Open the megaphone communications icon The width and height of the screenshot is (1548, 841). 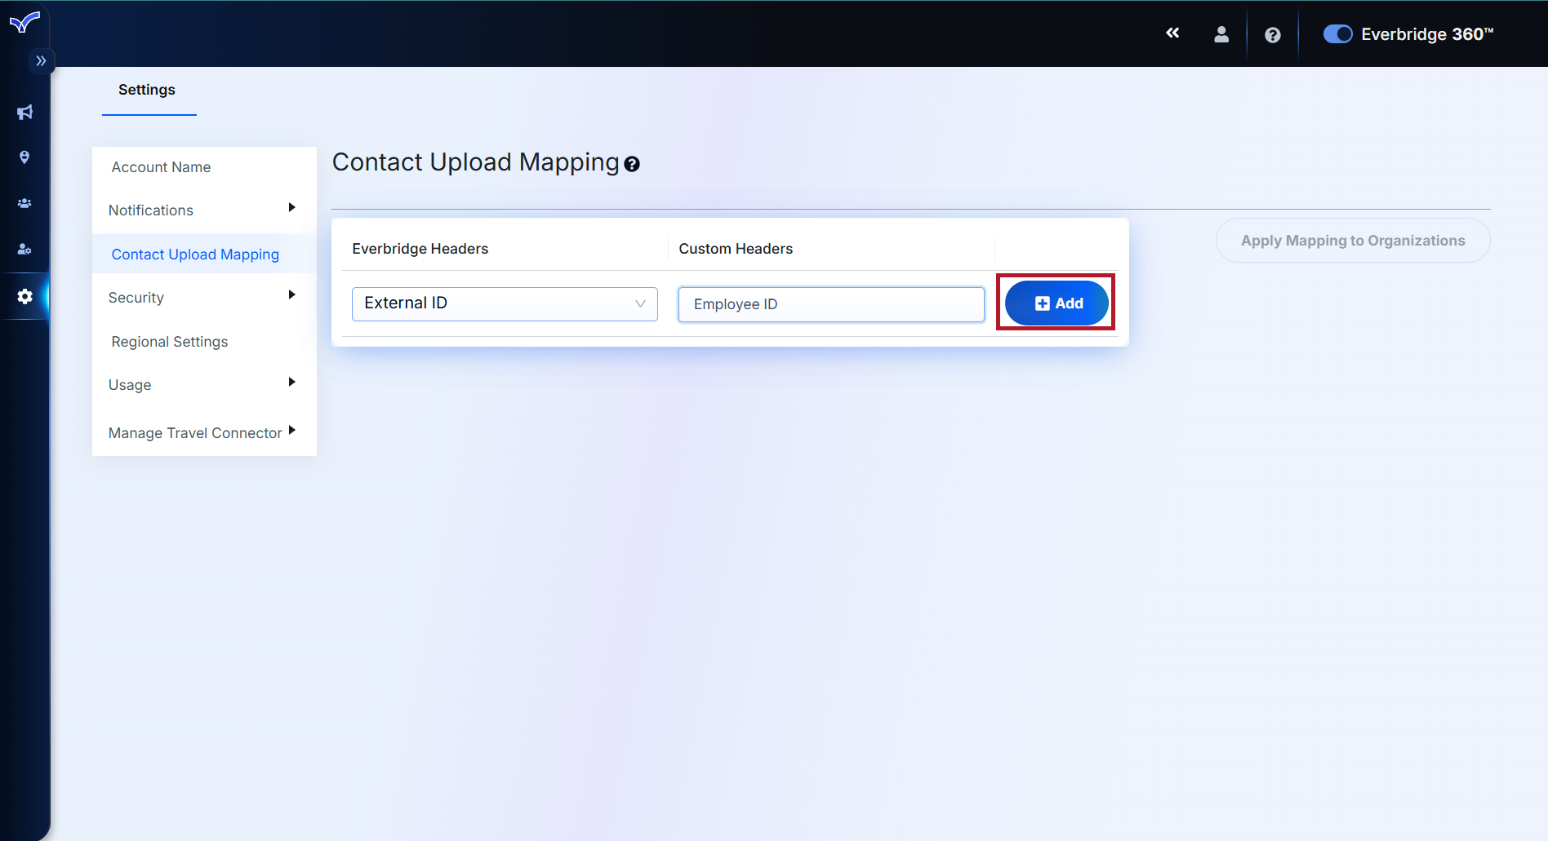click(24, 113)
